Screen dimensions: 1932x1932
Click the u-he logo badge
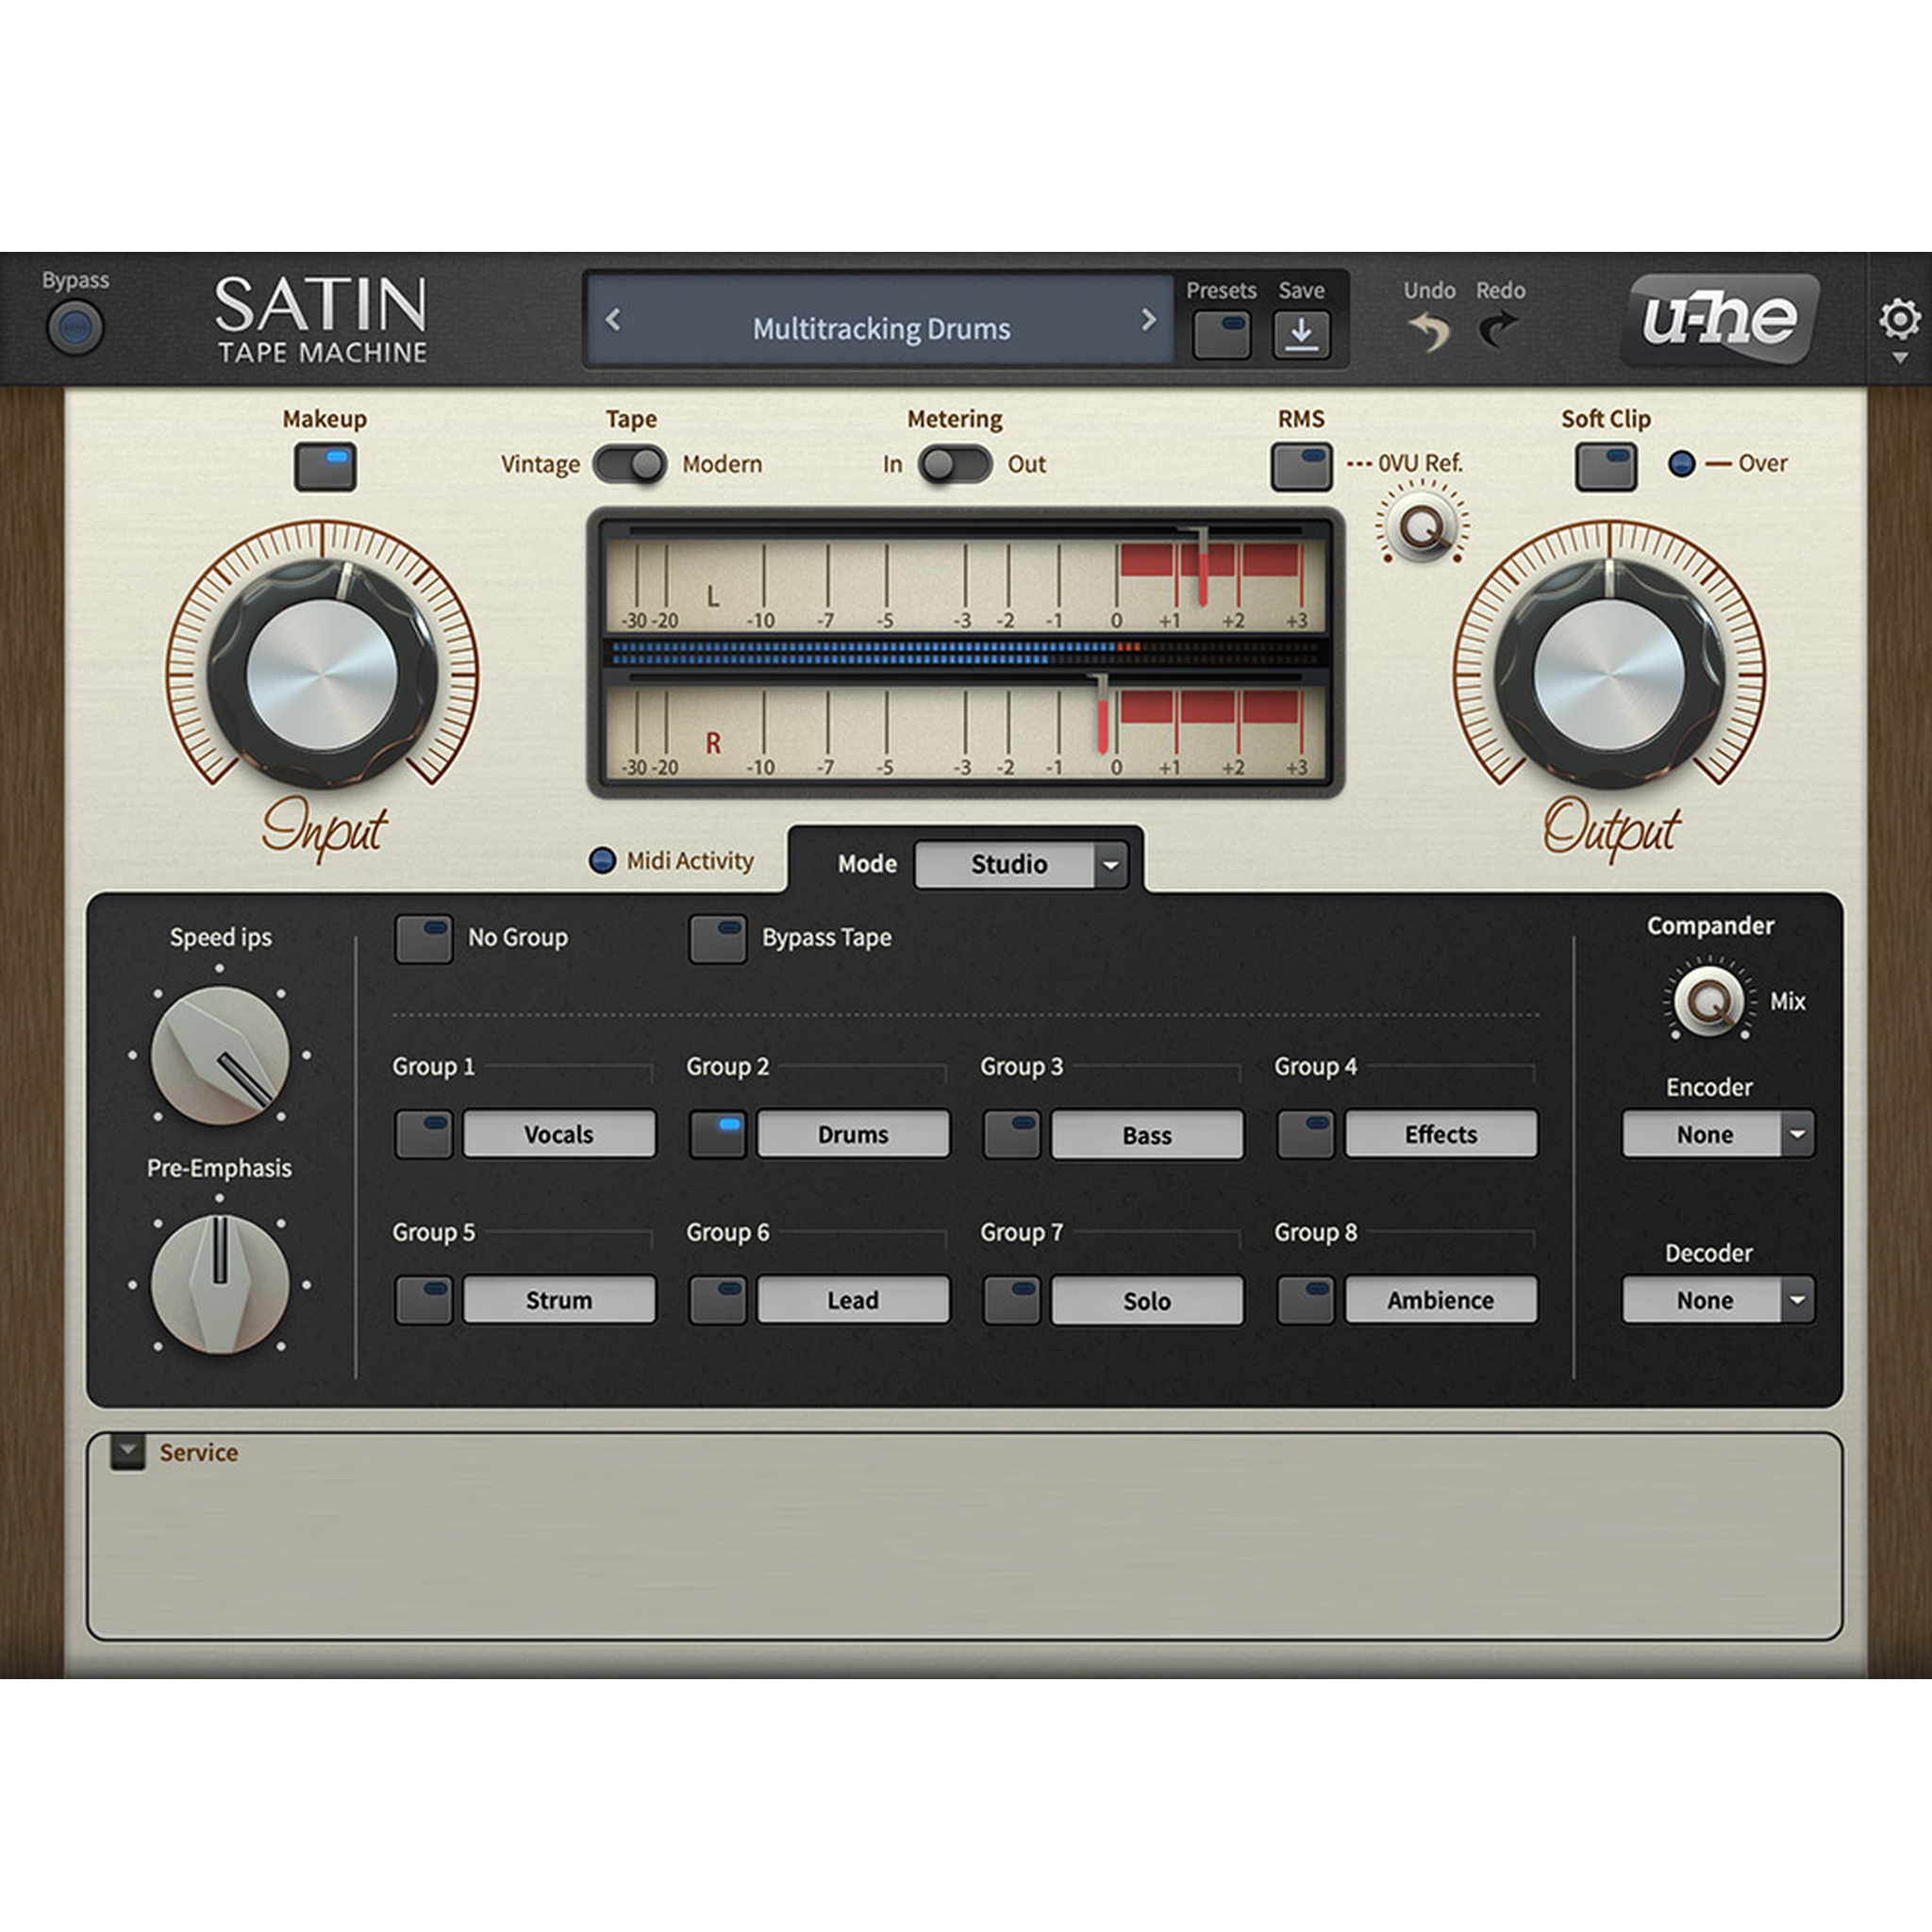point(1719,319)
